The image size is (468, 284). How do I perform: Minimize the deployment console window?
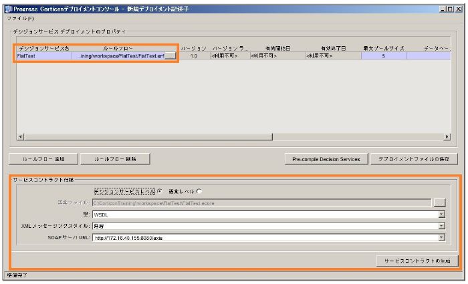pos(443,9)
